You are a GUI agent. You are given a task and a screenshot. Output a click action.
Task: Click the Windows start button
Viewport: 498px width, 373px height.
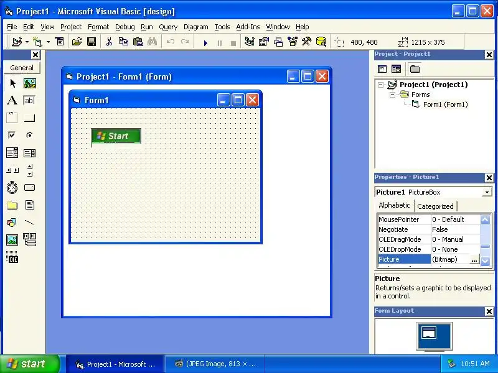pos(29,364)
